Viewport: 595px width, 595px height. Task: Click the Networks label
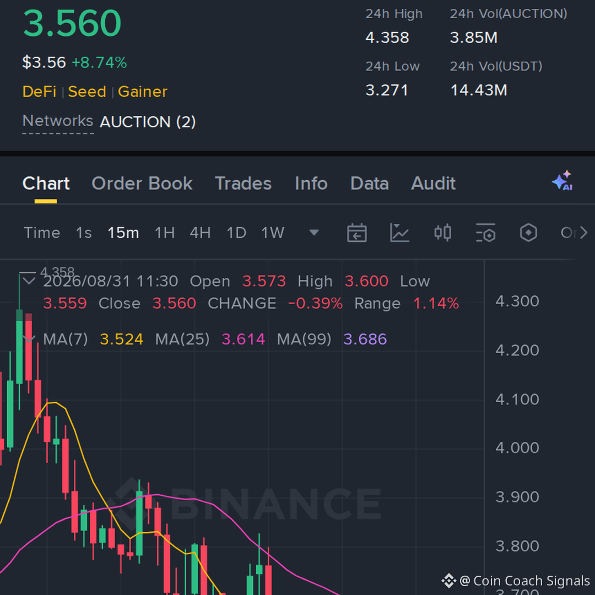58,121
